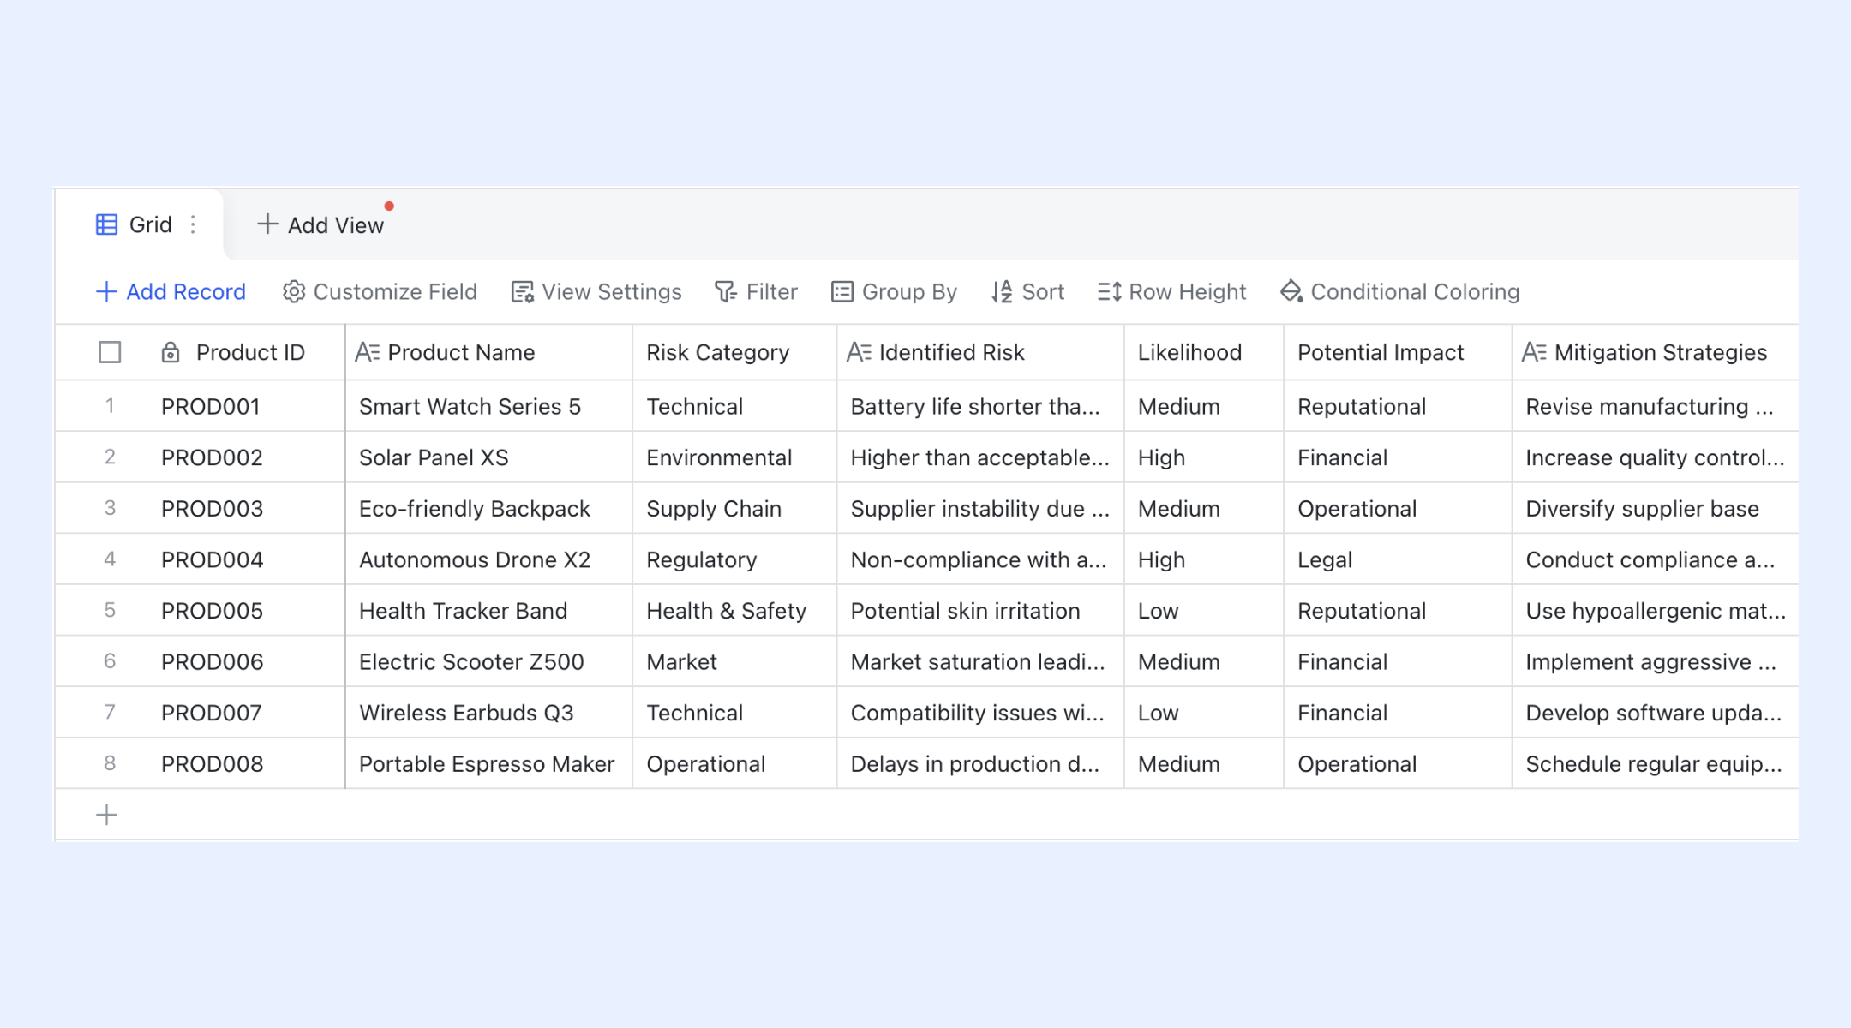Select row 5 by clicking its number
Viewport: 1851px width, 1028px height.
pos(110,610)
